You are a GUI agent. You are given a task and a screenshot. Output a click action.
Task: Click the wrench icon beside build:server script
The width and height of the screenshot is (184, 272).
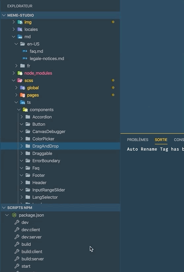[17, 259]
